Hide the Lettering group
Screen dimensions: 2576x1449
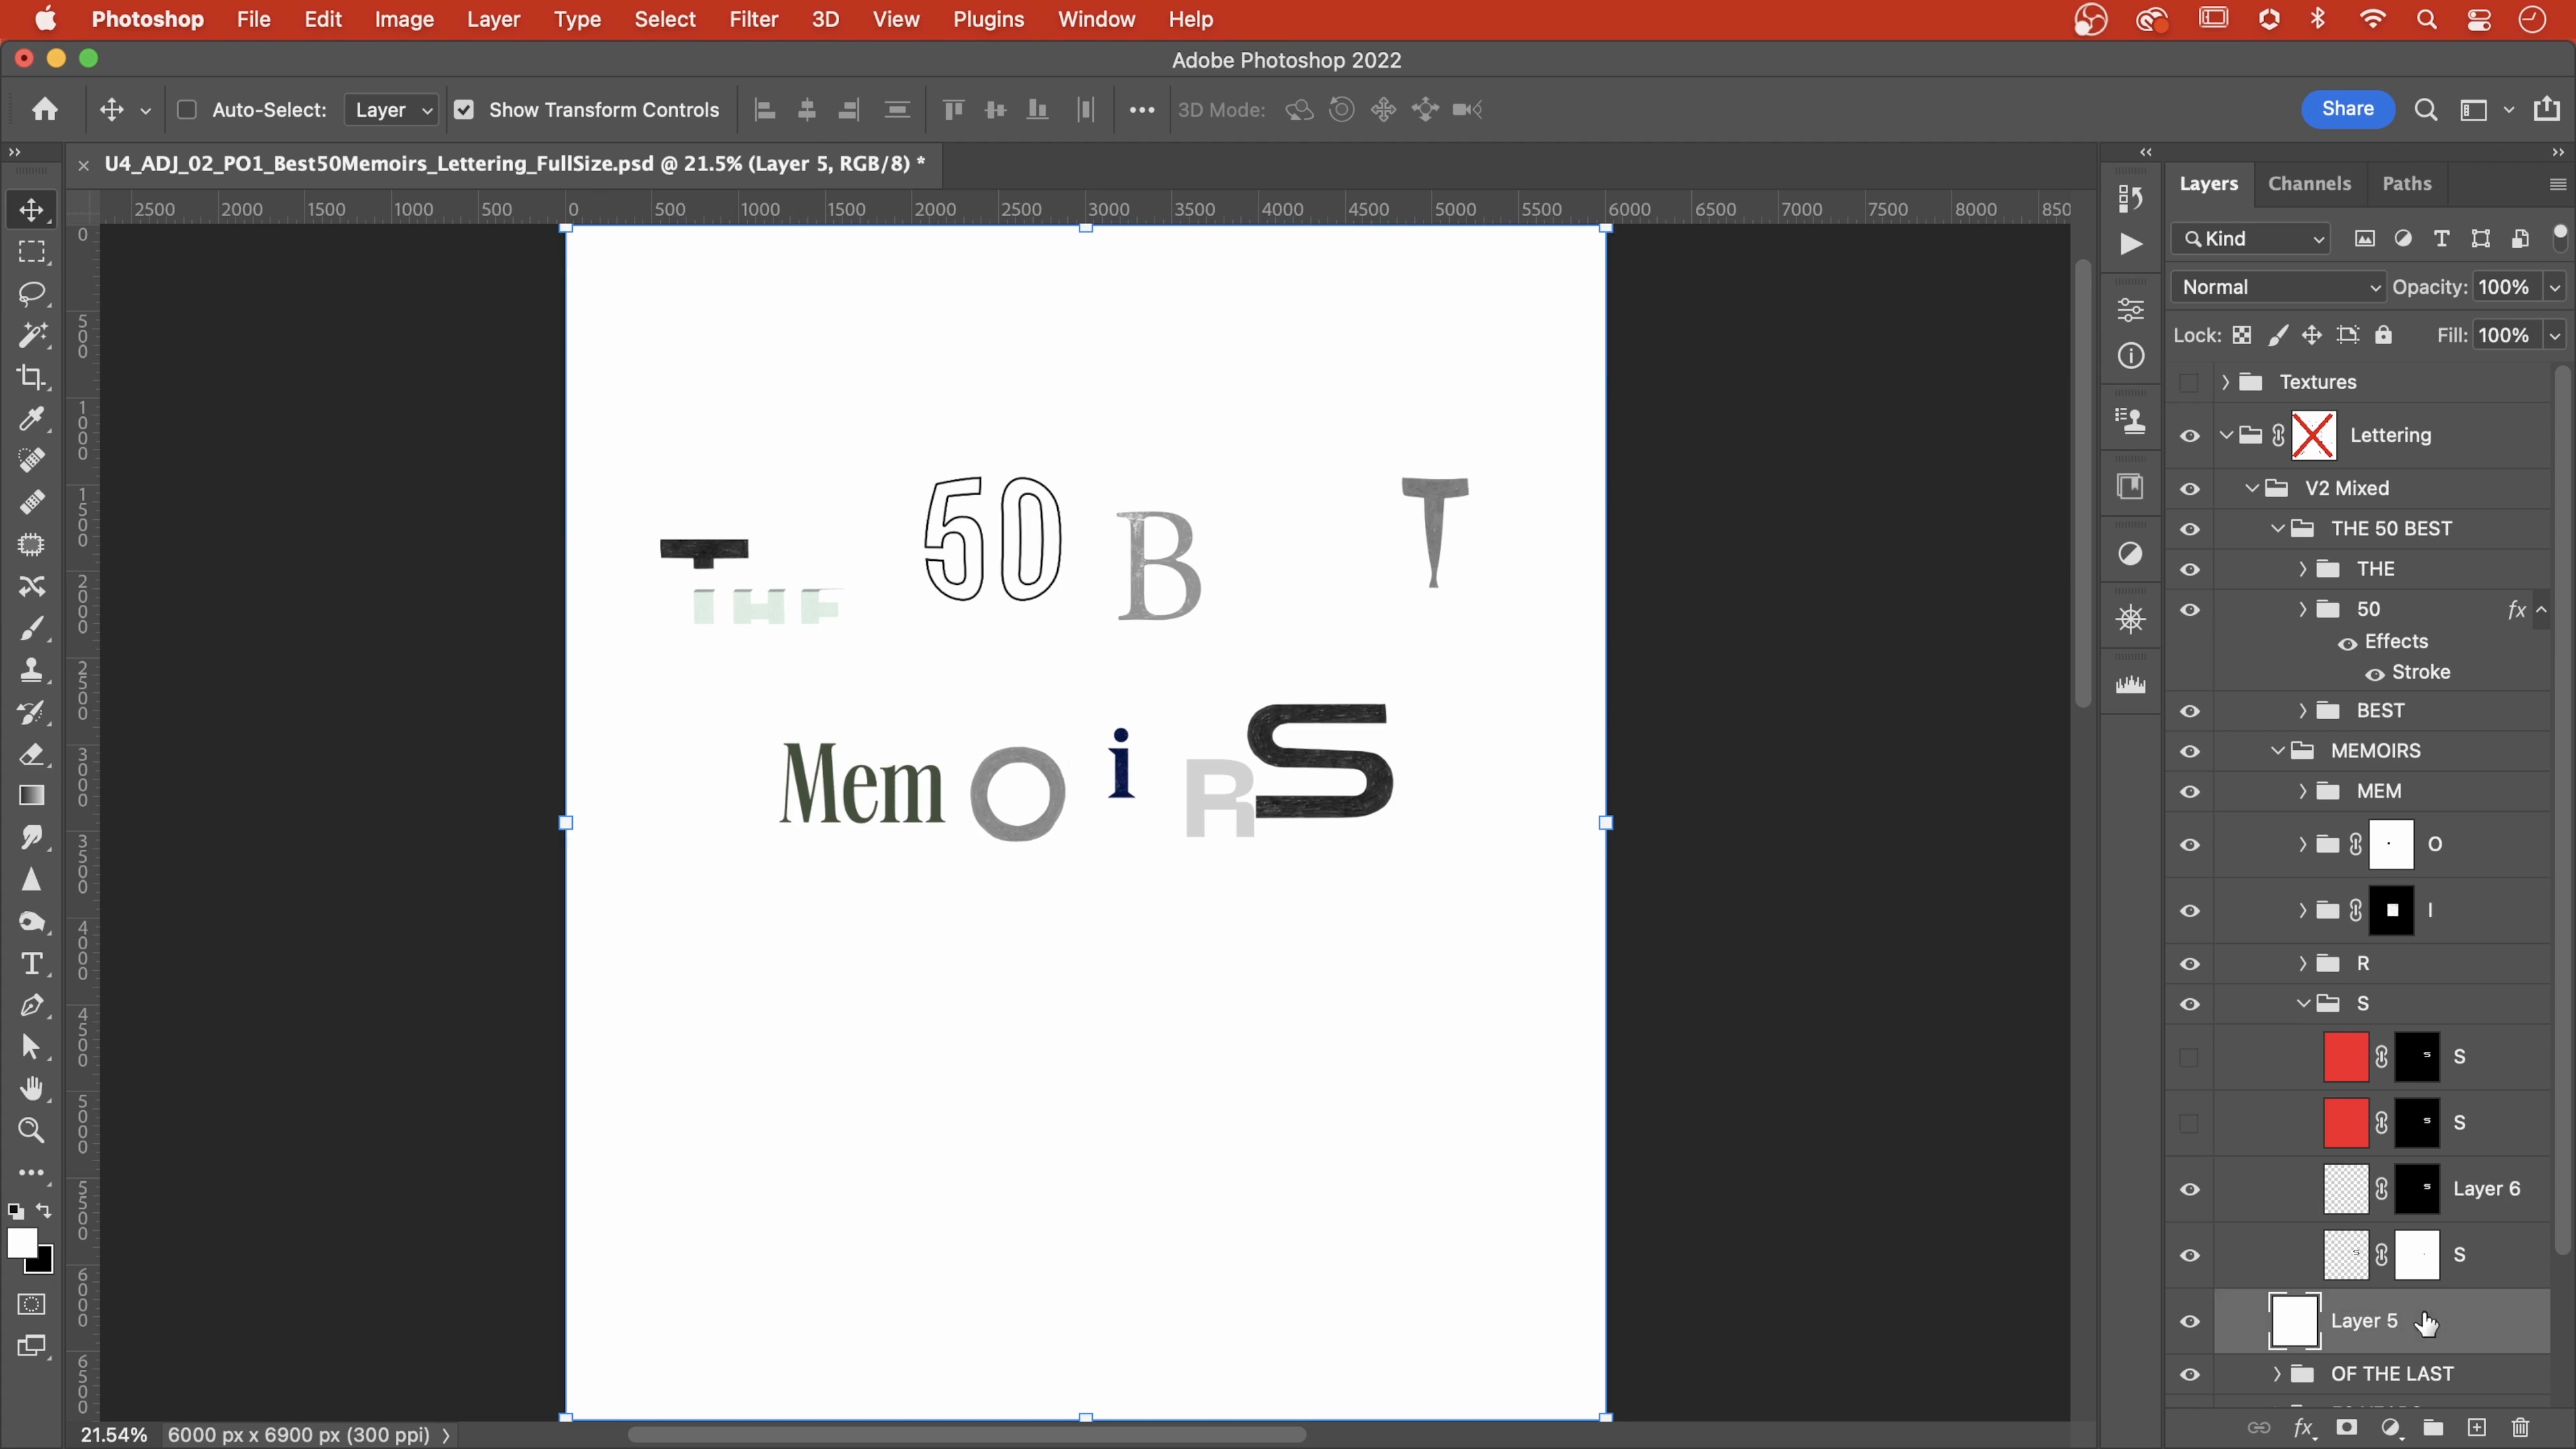click(2190, 436)
